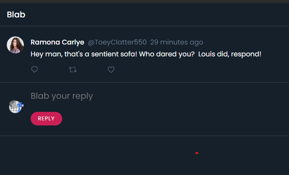289x175 pixels.
Task: Hit the two-arrow repost icon
Action: coord(73,69)
